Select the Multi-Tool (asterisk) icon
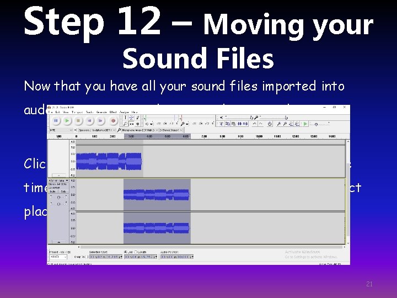Viewport: 397px width, 298px height. click(137, 124)
